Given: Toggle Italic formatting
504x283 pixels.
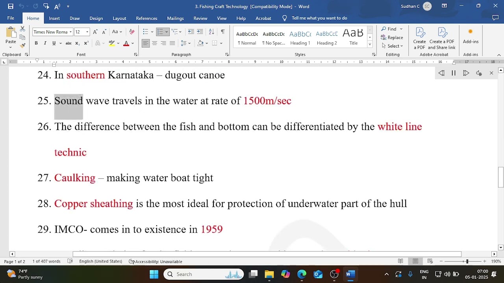Looking at the screenshot, I should click(x=45, y=43).
